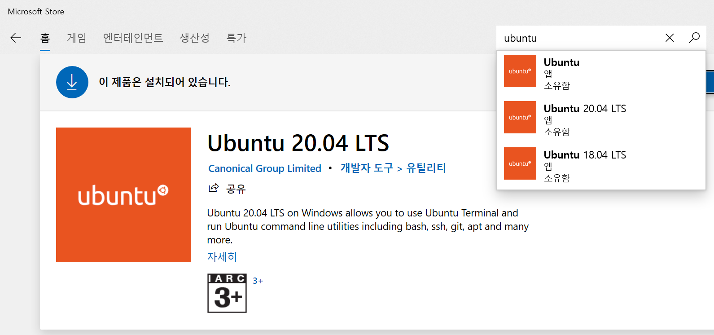Open the 유틸리티 subcategory link
The image size is (714, 335).
click(x=426, y=168)
